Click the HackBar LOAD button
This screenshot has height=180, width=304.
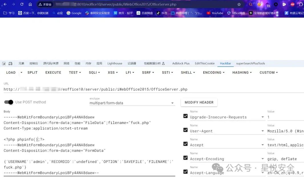11,73
